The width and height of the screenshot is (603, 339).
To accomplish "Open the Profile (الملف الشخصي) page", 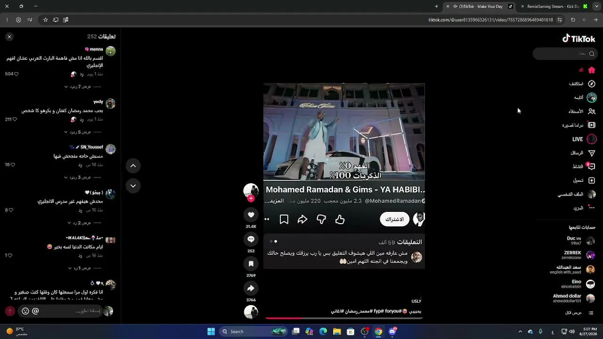I will pyautogui.click(x=592, y=194).
